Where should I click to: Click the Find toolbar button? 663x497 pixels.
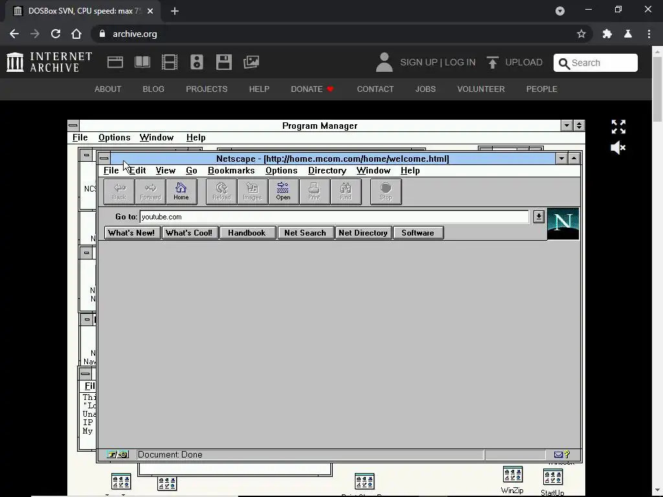[346, 192]
